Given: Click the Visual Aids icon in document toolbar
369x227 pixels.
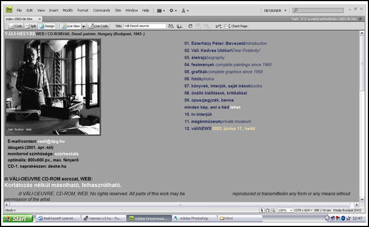Looking at the screenshot, I should click(207, 26).
